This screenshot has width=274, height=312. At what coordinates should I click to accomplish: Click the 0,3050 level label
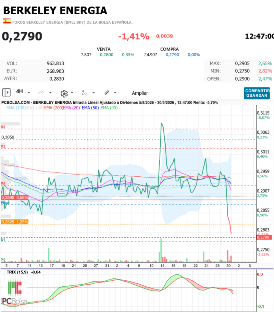[8, 137]
